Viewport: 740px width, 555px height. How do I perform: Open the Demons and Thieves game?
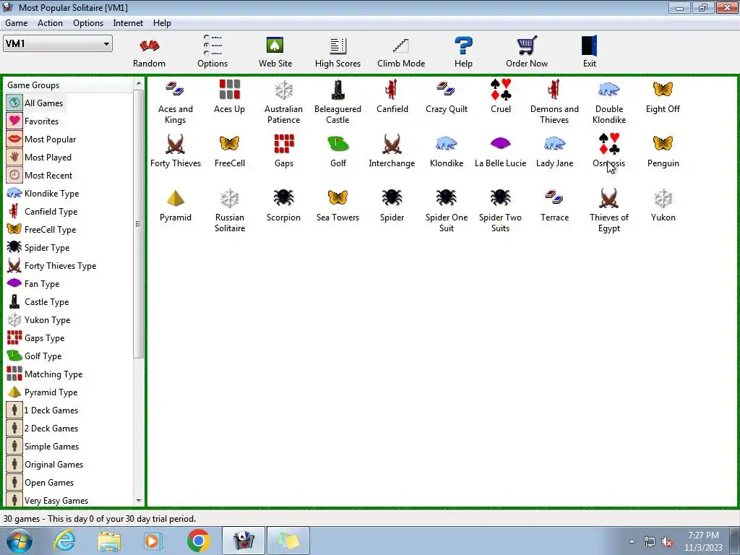click(x=554, y=102)
